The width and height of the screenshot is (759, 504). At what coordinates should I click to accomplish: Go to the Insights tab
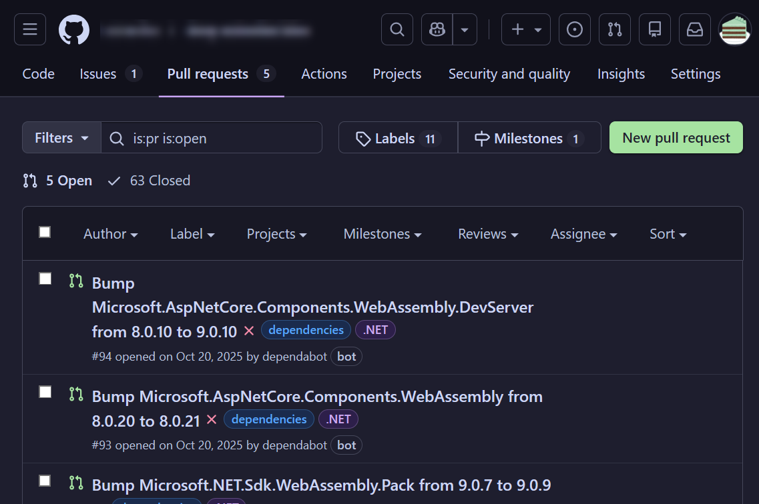tap(621, 74)
